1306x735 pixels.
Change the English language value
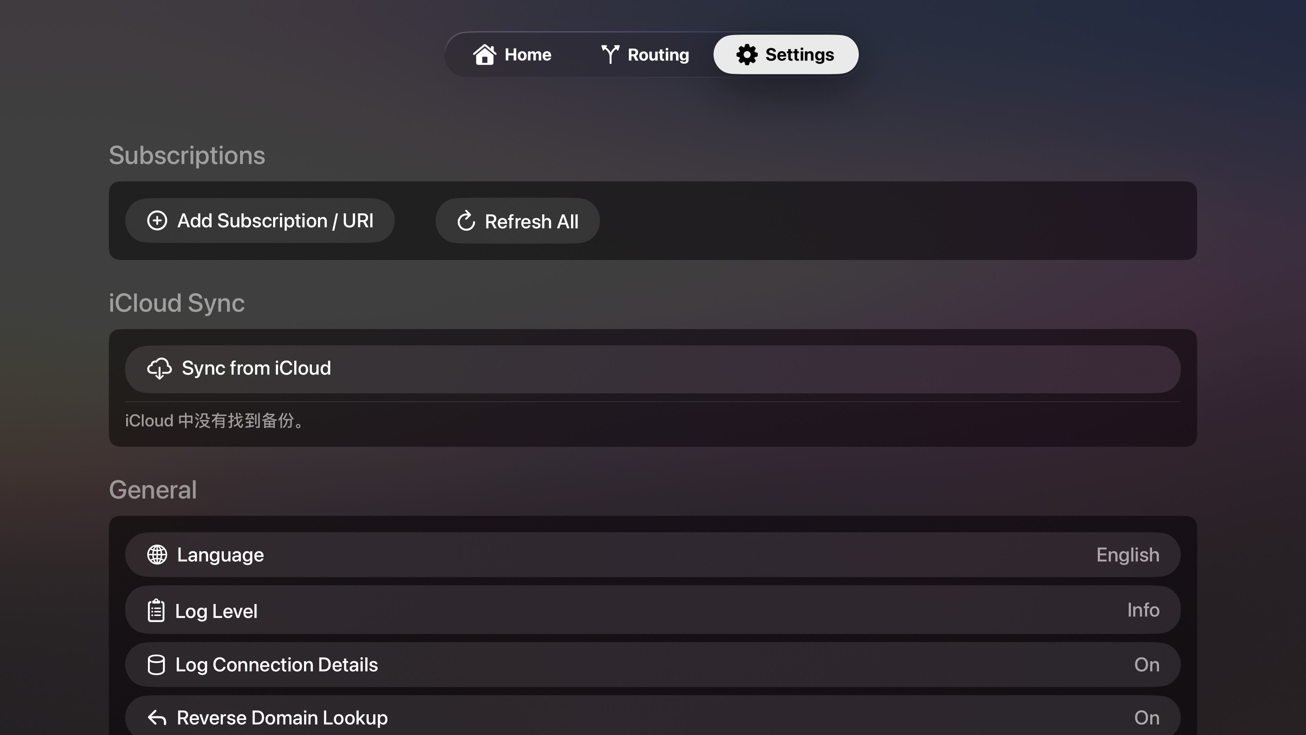1127,554
